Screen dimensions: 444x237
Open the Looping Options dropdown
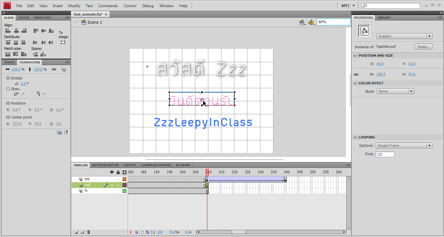pos(404,146)
